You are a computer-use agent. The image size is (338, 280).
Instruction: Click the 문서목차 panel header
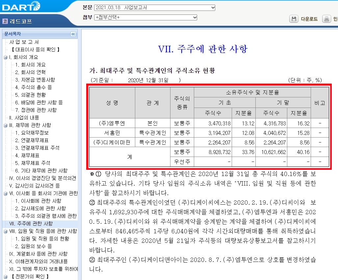pyautogui.click(x=40, y=34)
